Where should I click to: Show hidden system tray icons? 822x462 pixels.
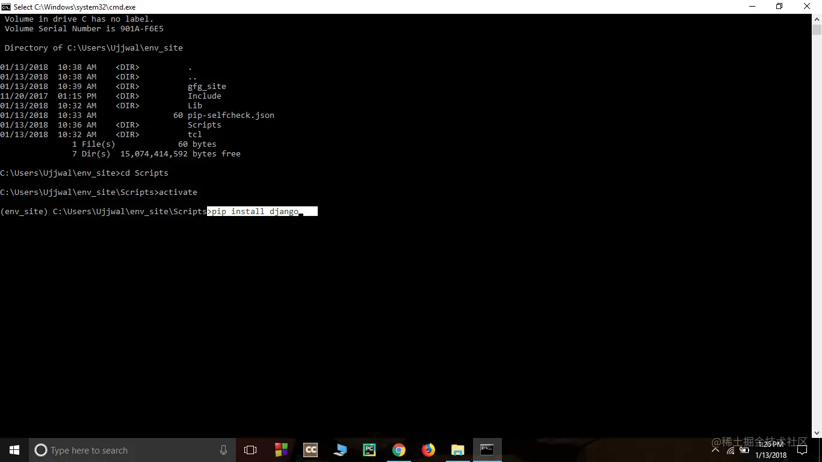(715, 450)
